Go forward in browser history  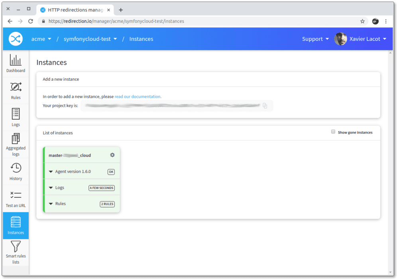click(x=20, y=21)
